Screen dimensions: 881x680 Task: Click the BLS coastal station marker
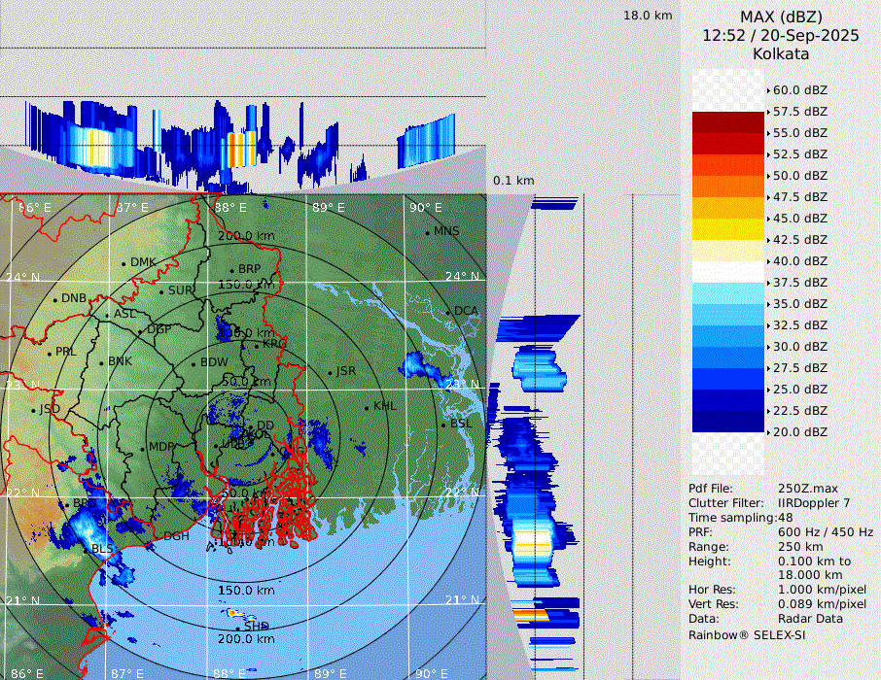(86, 548)
